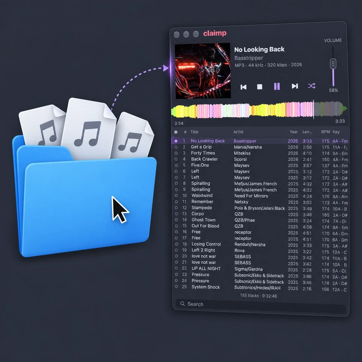Screen dimensions: 362x362
Task: Select the track title Back Crawler
Action: coord(205,159)
